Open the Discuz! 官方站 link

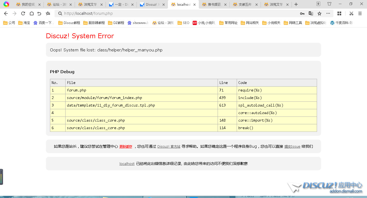pos(169,147)
